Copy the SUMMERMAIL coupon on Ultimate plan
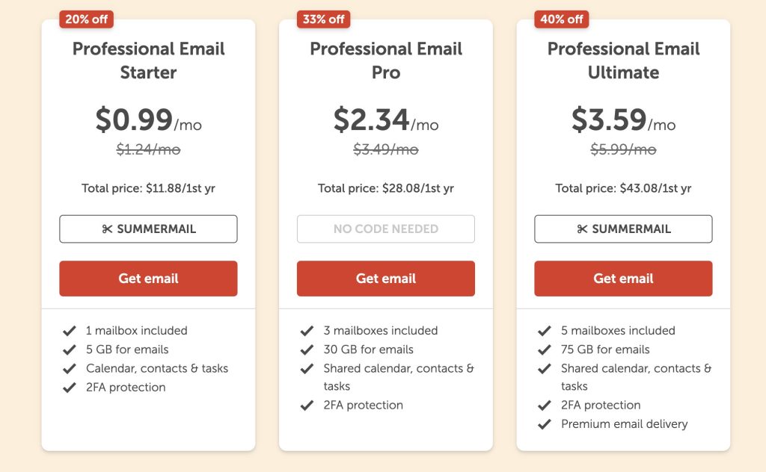This screenshot has width=766, height=472. [623, 229]
